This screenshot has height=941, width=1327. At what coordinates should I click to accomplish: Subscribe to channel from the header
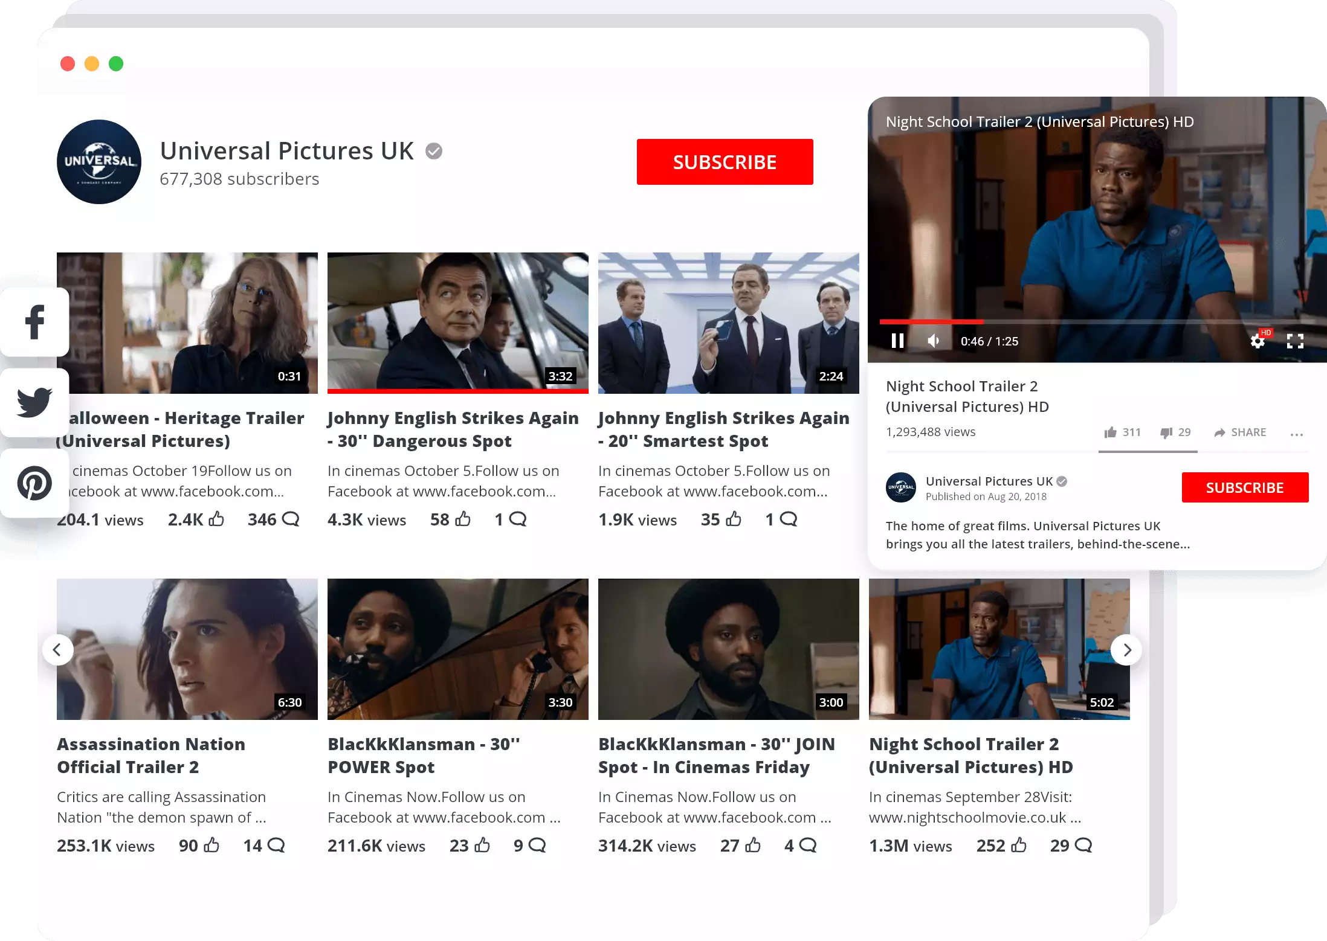725,162
